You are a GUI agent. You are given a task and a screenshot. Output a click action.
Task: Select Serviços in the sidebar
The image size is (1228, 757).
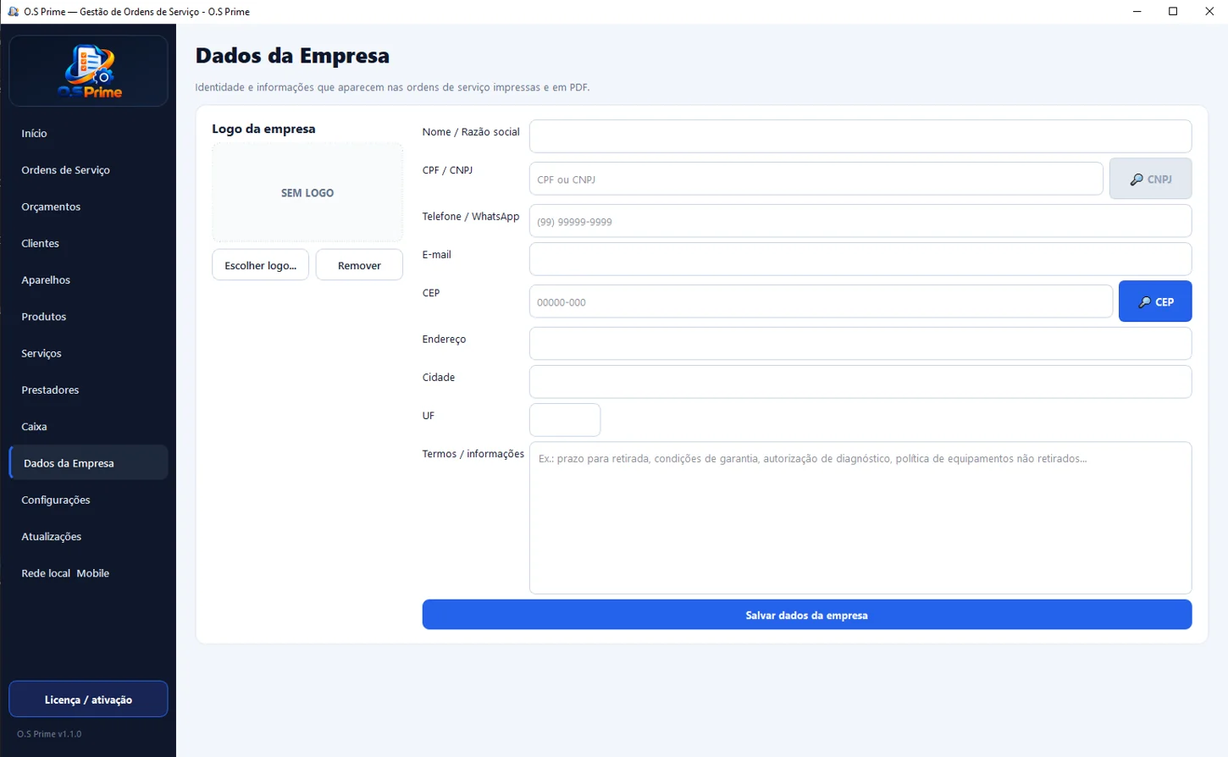pyautogui.click(x=88, y=353)
